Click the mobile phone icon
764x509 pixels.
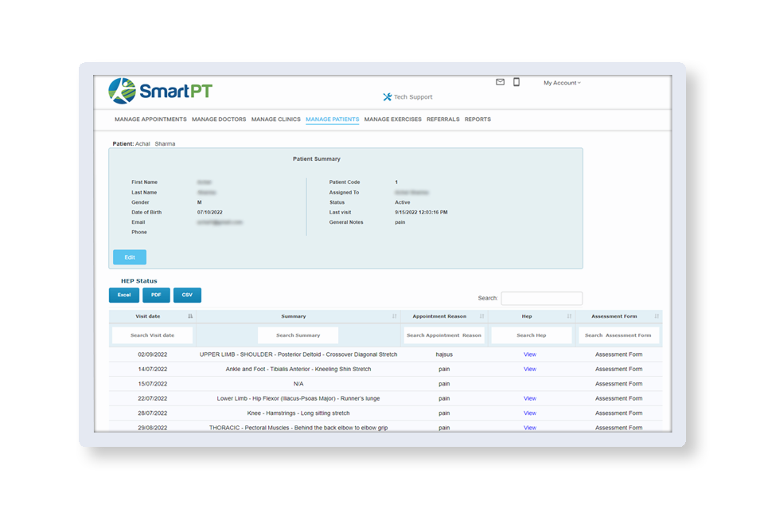click(x=516, y=82)
